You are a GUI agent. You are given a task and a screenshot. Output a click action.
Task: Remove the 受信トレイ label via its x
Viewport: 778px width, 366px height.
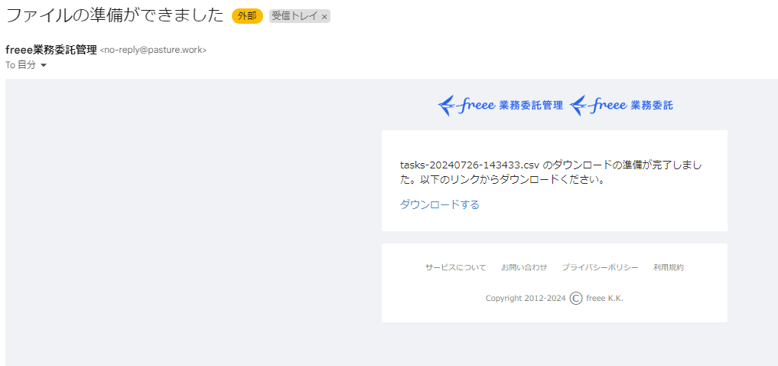coord(324,17)
